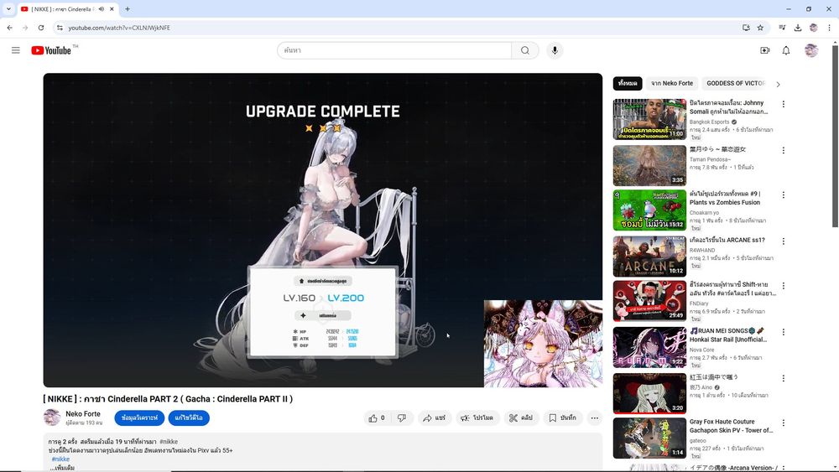Open the account avatar menu
The height and width of the screenshot is (472, 839).
pyautogui.click(x=811, y=50)
